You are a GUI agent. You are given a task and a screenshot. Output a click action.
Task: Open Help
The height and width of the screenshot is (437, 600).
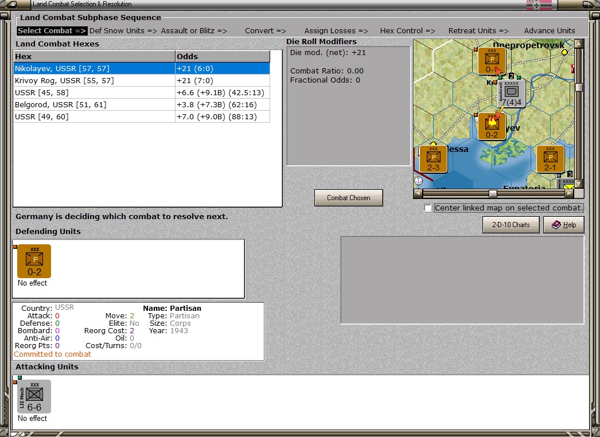564,225
